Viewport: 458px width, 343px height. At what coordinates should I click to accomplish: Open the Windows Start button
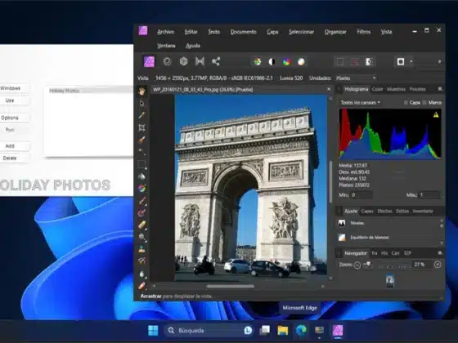(x=153, y=331)
